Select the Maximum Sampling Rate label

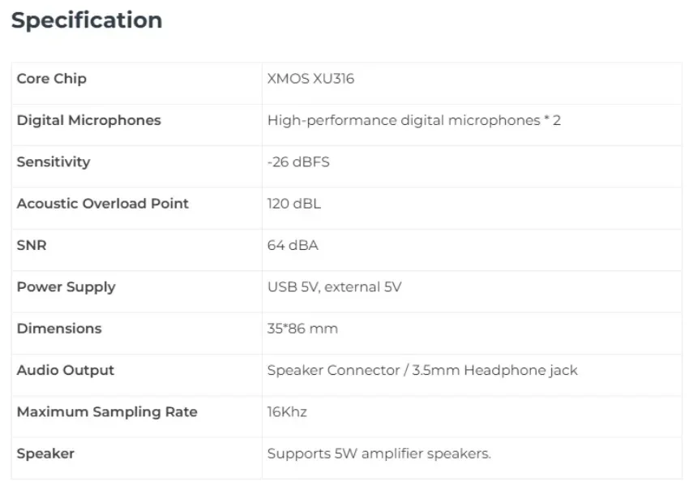click(107, 411)
